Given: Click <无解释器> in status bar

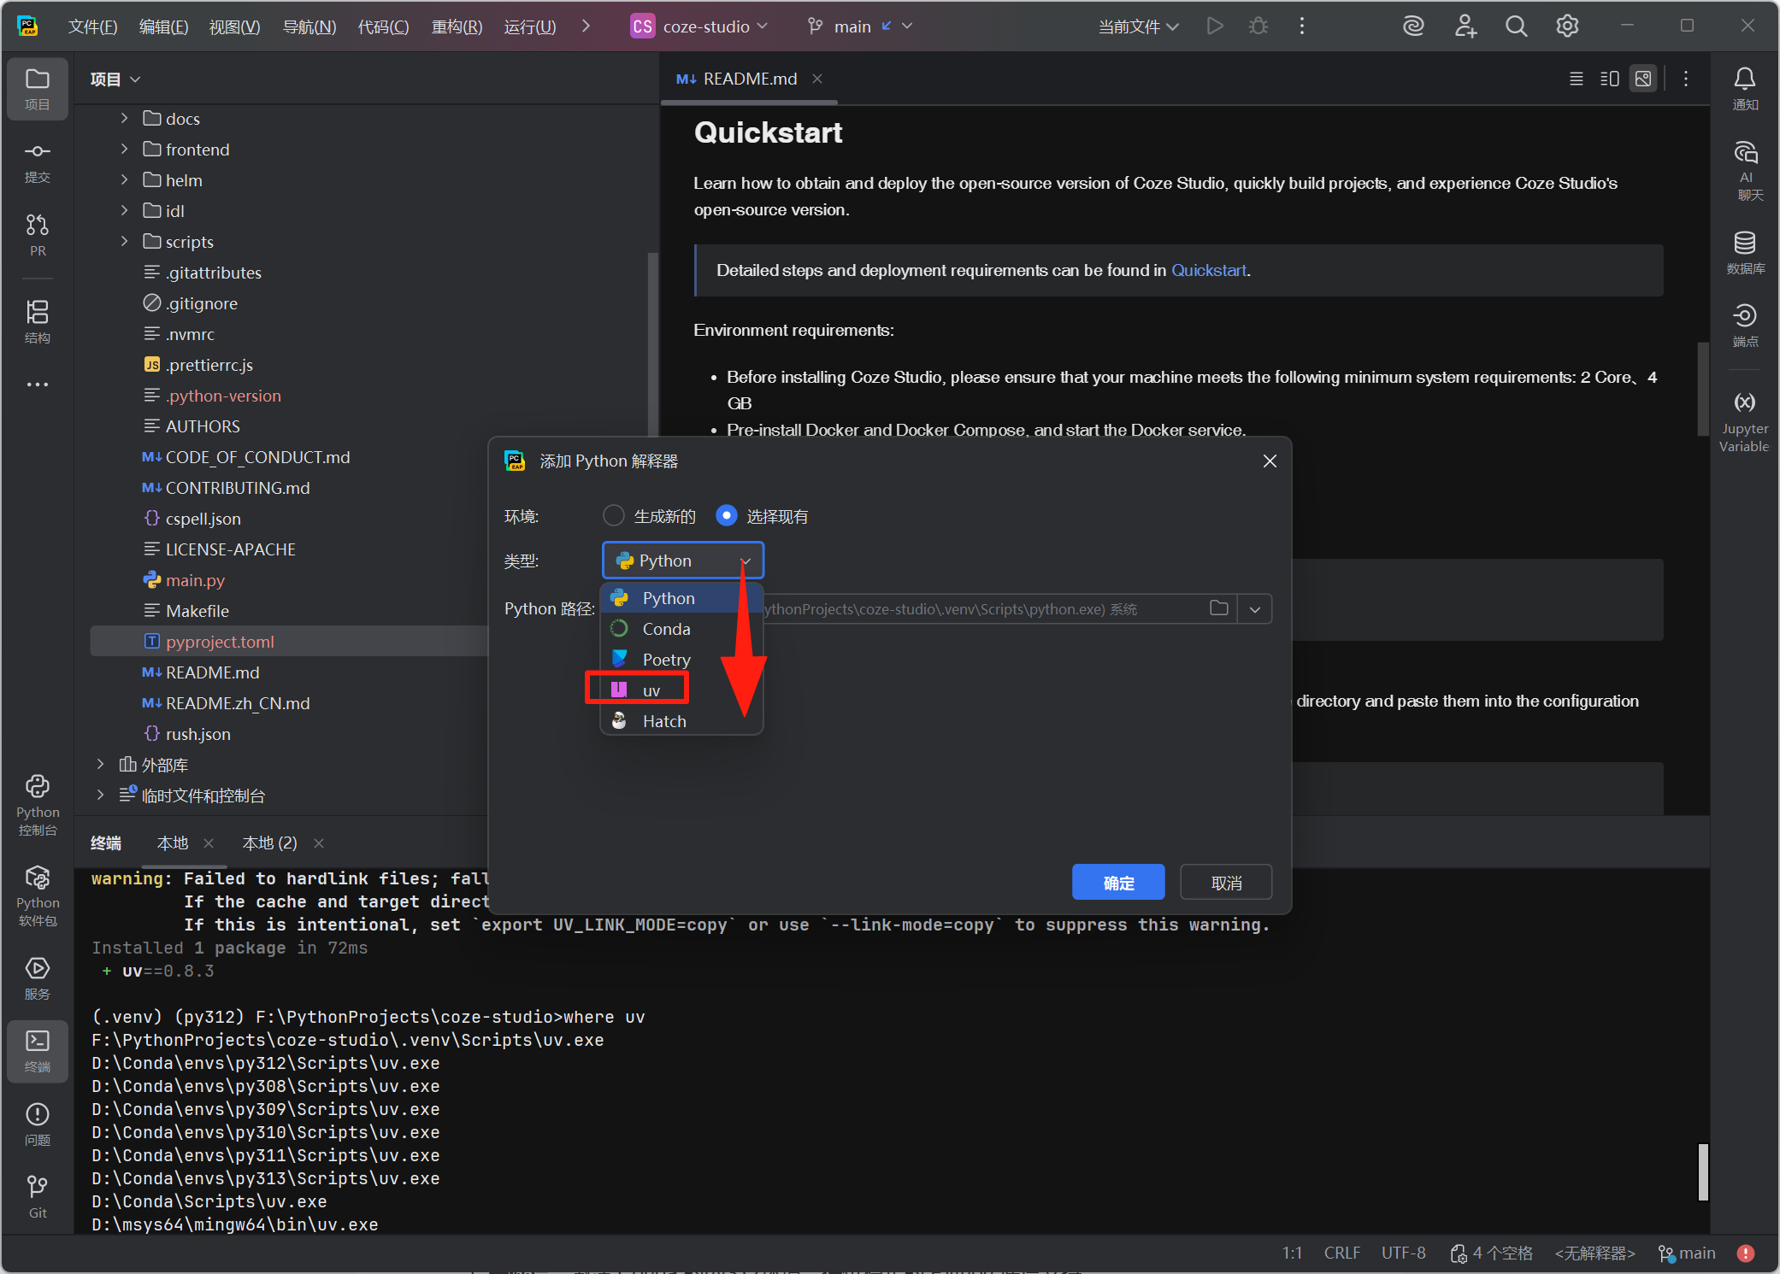Looking at the screenshot, I should point(1595,1253).
